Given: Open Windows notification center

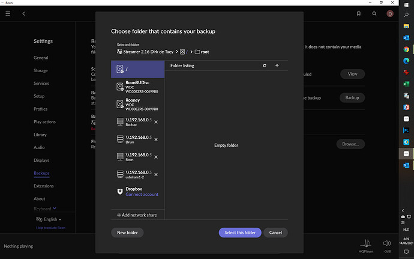Looking at the screenshot, I should (x=406, y=252).
